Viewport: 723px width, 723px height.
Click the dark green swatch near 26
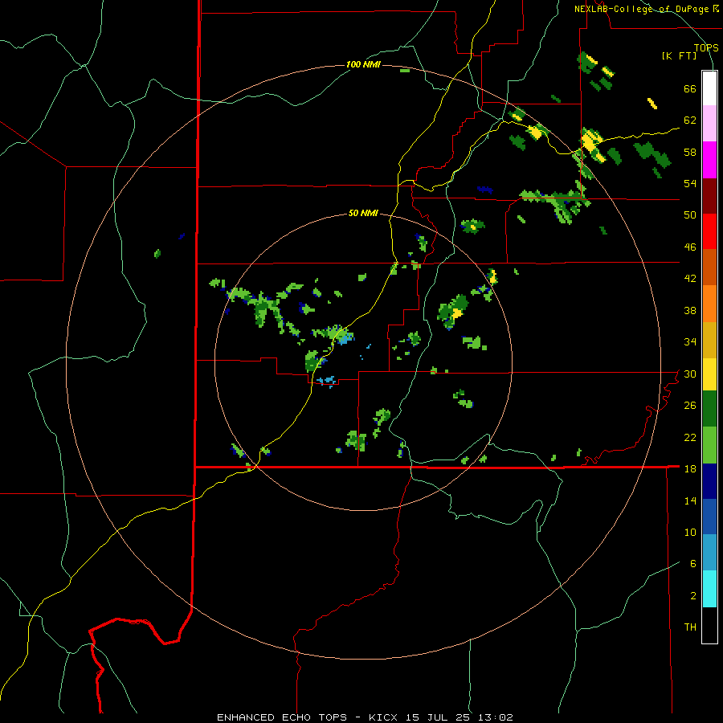pyautogui.click(x=709, y=409)
